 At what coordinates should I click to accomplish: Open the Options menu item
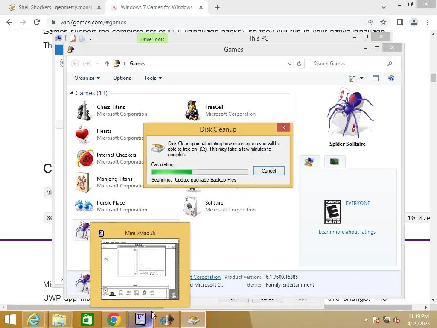(122, 78)
